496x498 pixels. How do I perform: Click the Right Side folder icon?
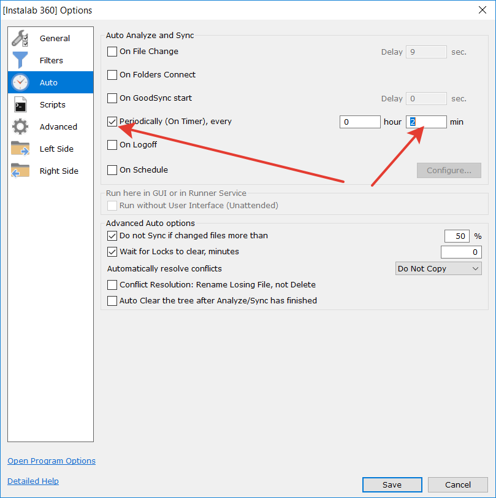click(x=20, y=171)
